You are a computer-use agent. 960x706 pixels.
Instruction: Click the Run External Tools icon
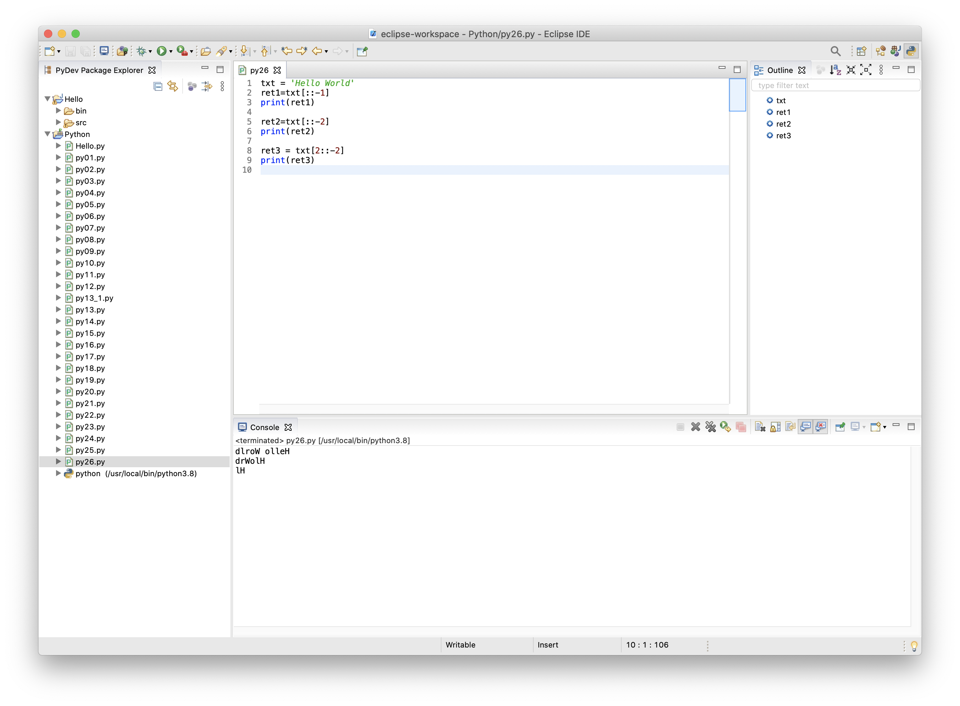click(182, 51)
